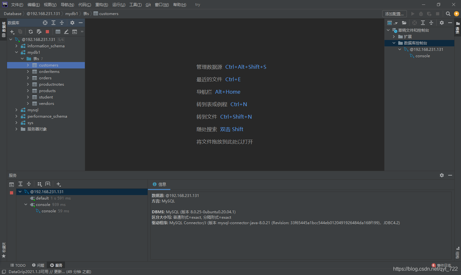The image size is (461, 275).
Task: Select the vendors table
Action: point(46,103)
